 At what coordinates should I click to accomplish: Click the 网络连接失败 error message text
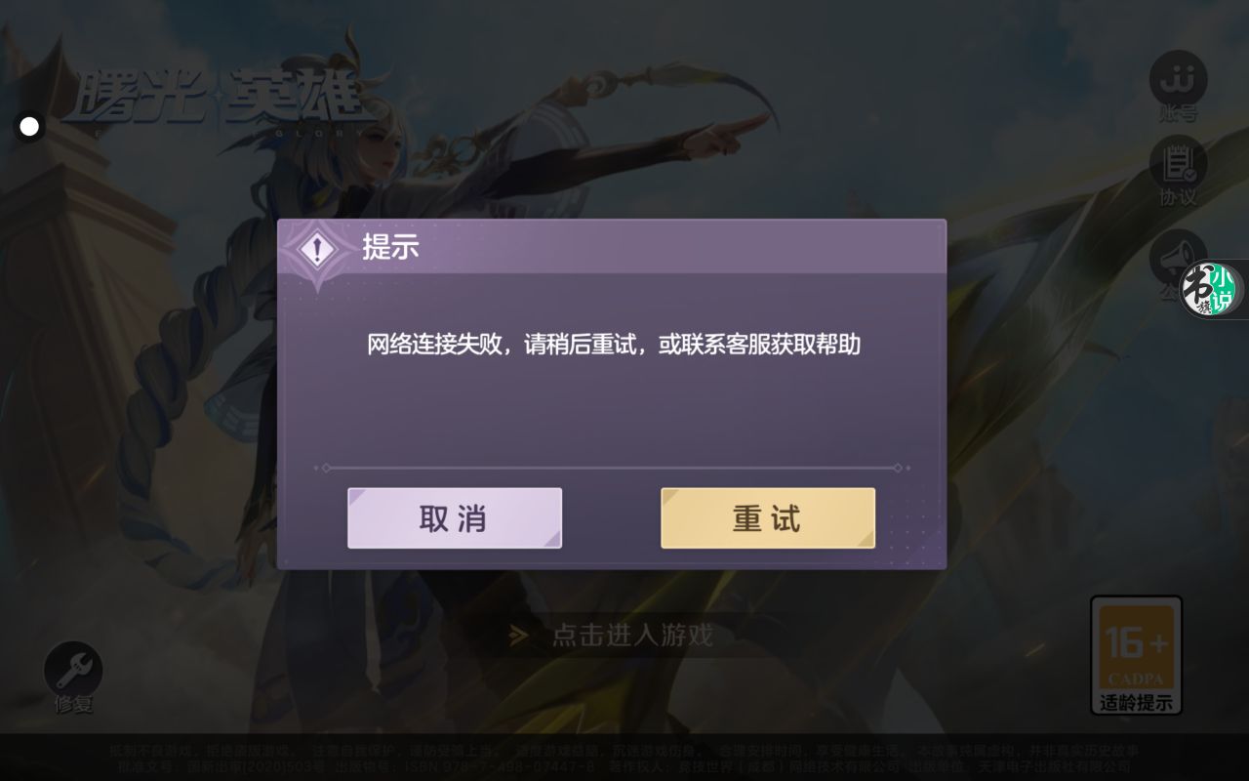(614, 345)
